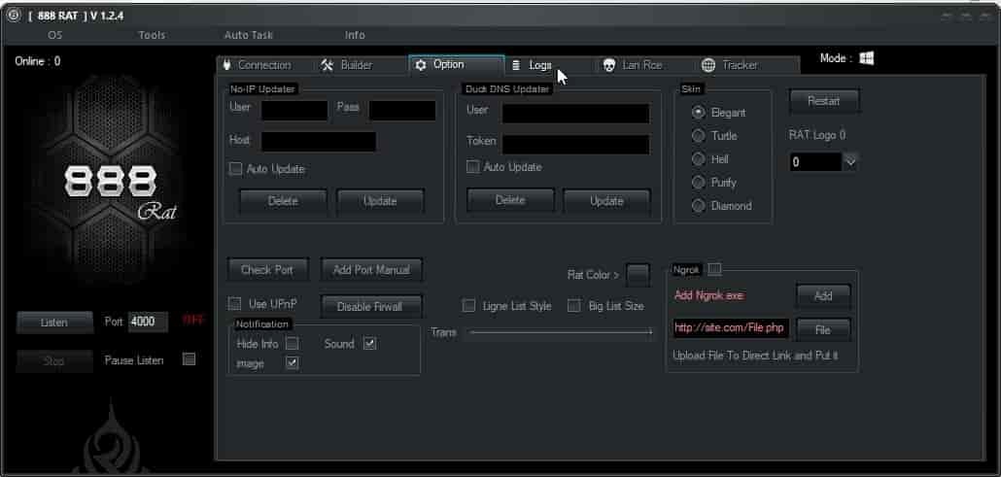Select the Turtle skin radio button
Viewport: 1001px width, 477px height.
699,135
